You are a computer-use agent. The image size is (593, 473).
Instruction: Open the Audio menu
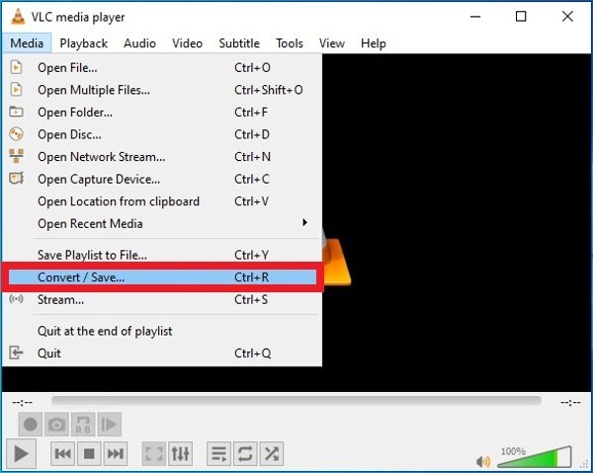(x=139, y=43)
